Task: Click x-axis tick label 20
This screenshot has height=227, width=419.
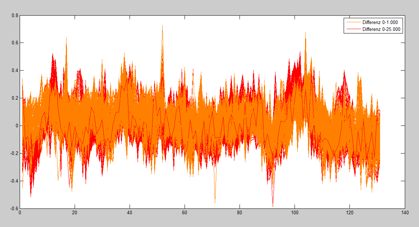Action: point(75,213)
